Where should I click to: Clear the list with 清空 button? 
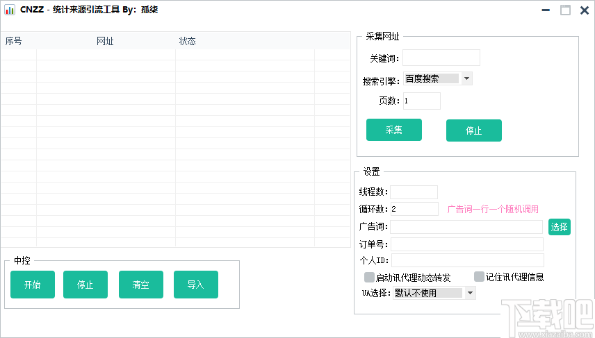click(141, 284)
